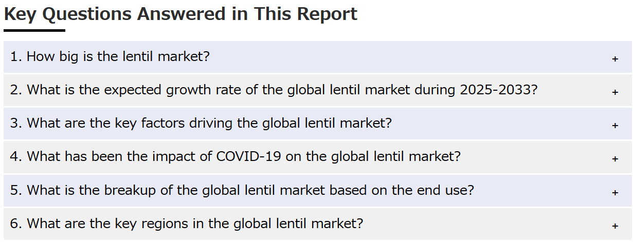Screen dimensions: 633x244
Task: Click the 'Key Questions Answered in This Report' heading
Action: (180, 14)
